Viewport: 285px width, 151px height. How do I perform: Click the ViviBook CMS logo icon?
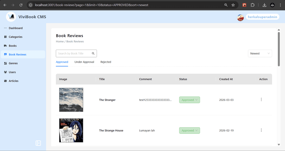pyautogui.click(x=11, y=17)
